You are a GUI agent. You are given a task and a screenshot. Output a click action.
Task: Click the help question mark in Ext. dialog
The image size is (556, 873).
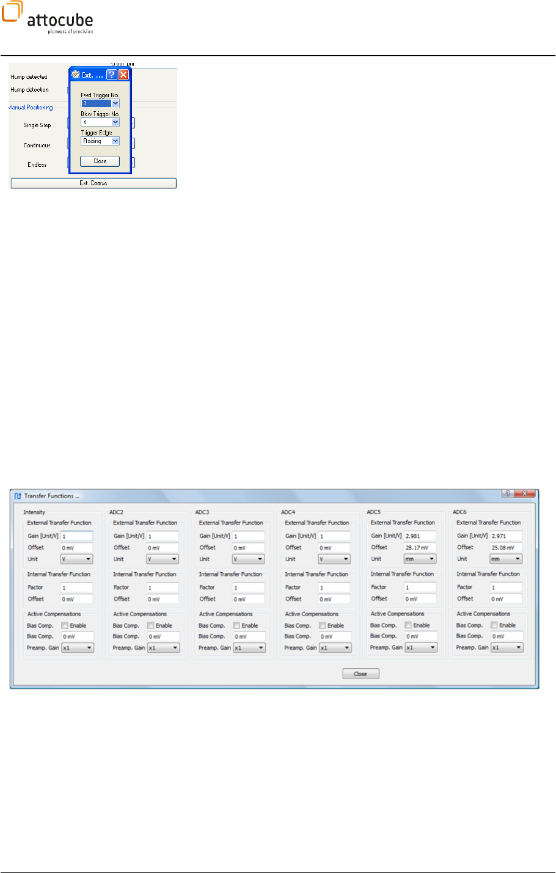click(x=111, y=75)
